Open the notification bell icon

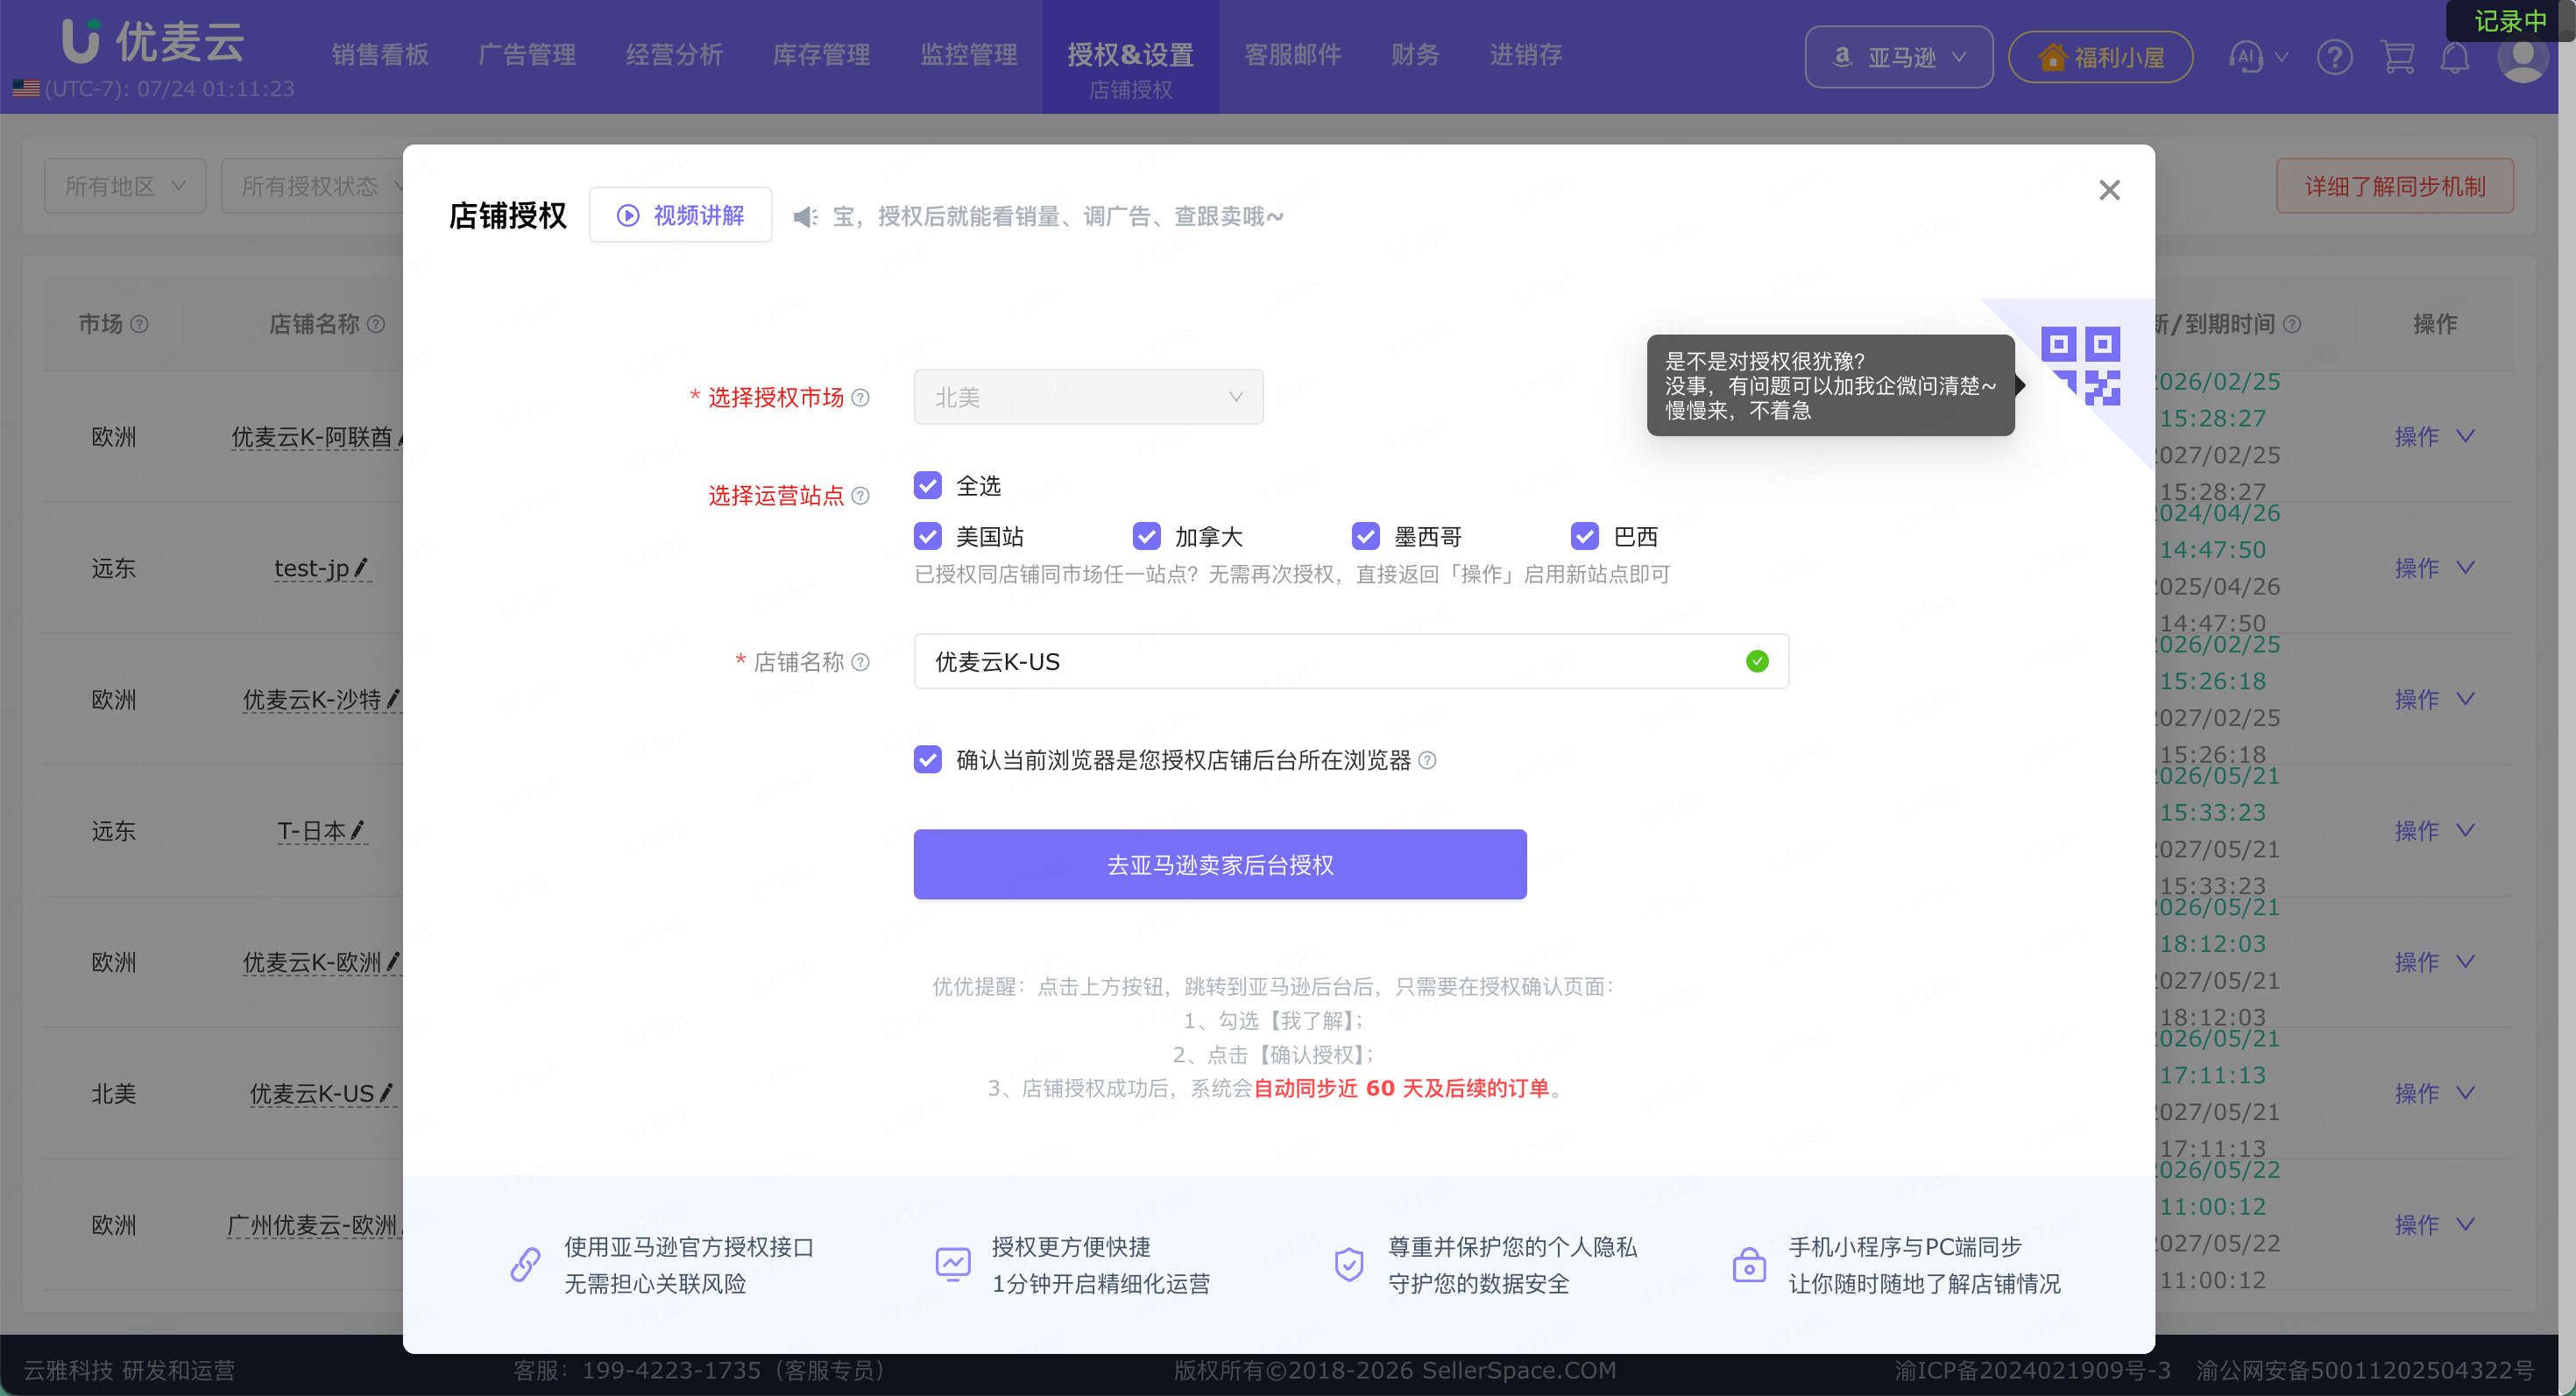[2455, 57]
